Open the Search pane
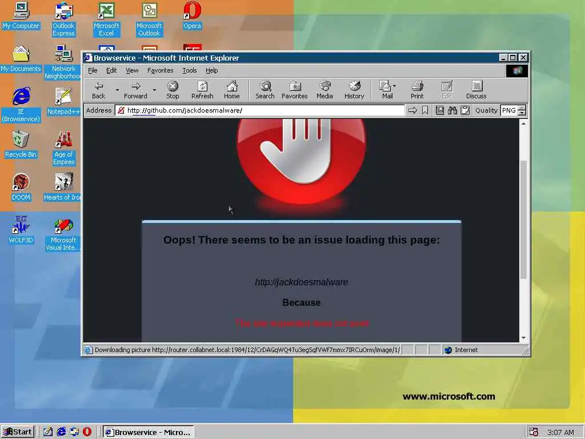Screen dimensions: 585x439 point(265,90)
